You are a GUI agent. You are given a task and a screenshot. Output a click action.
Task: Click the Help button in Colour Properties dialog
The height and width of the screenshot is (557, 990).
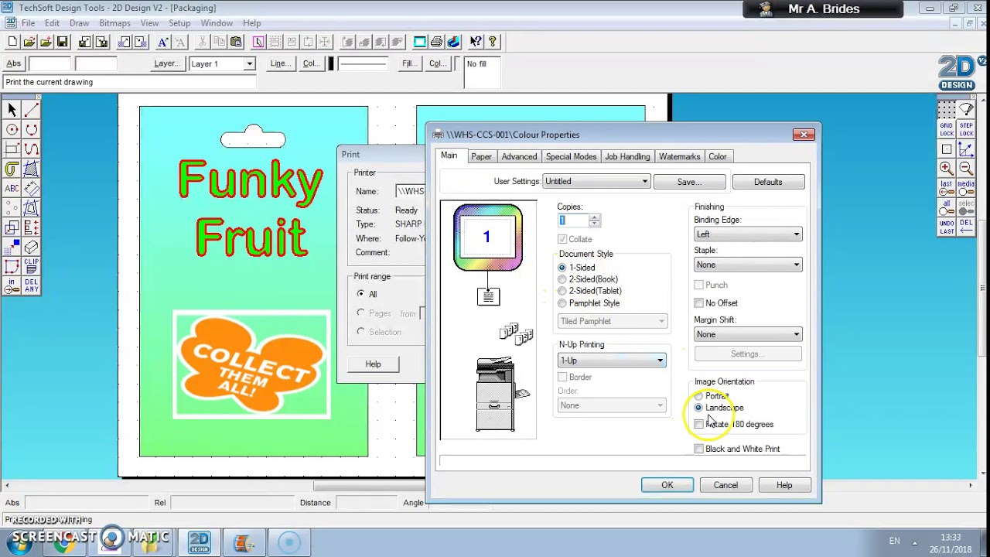(x=784, y=485)
